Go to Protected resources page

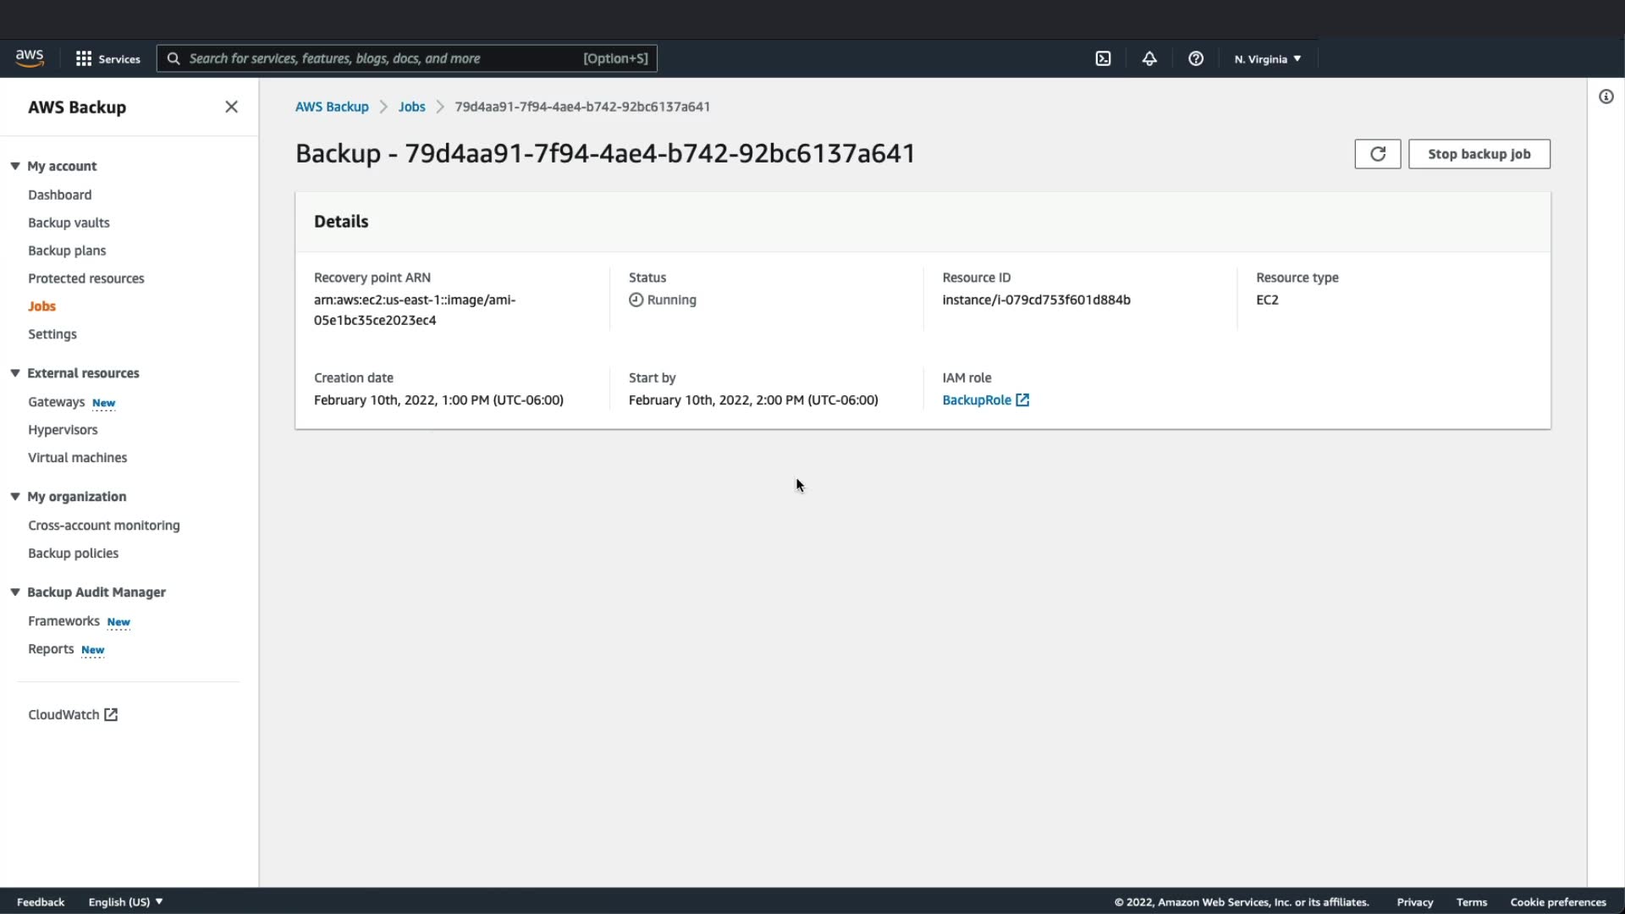click(85, 278)
